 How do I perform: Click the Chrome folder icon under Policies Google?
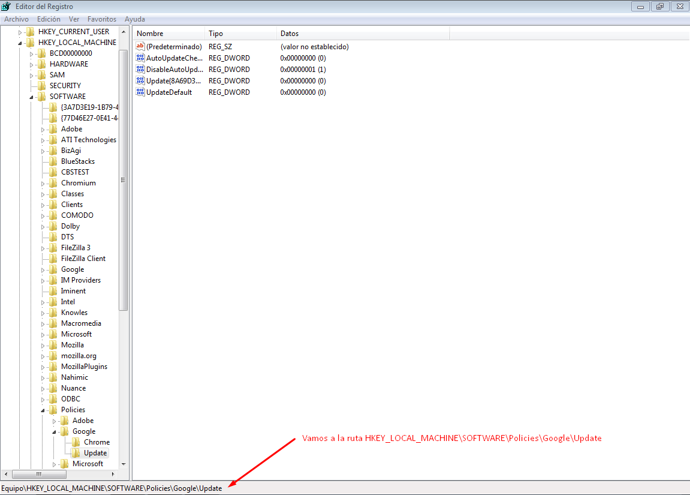[x=76, y=442]
